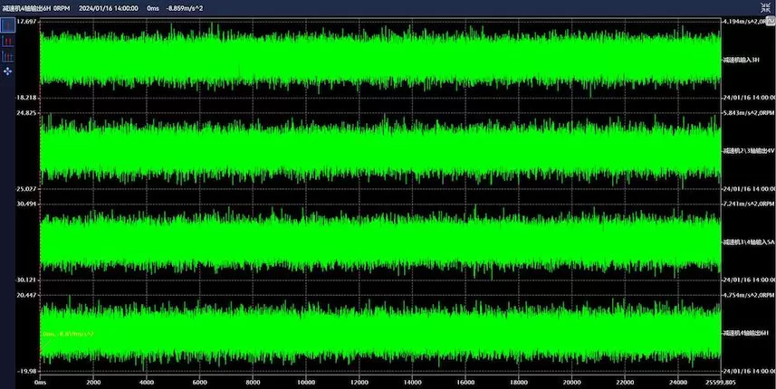Click the yellow cursor readout in bottom plot
Screen dimensions: 776x389
(x=68, y=334)
